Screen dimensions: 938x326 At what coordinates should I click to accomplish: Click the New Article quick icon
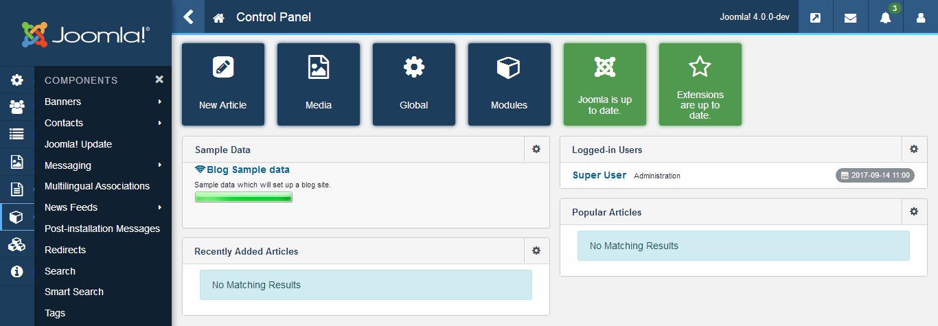tap(222, 84)
